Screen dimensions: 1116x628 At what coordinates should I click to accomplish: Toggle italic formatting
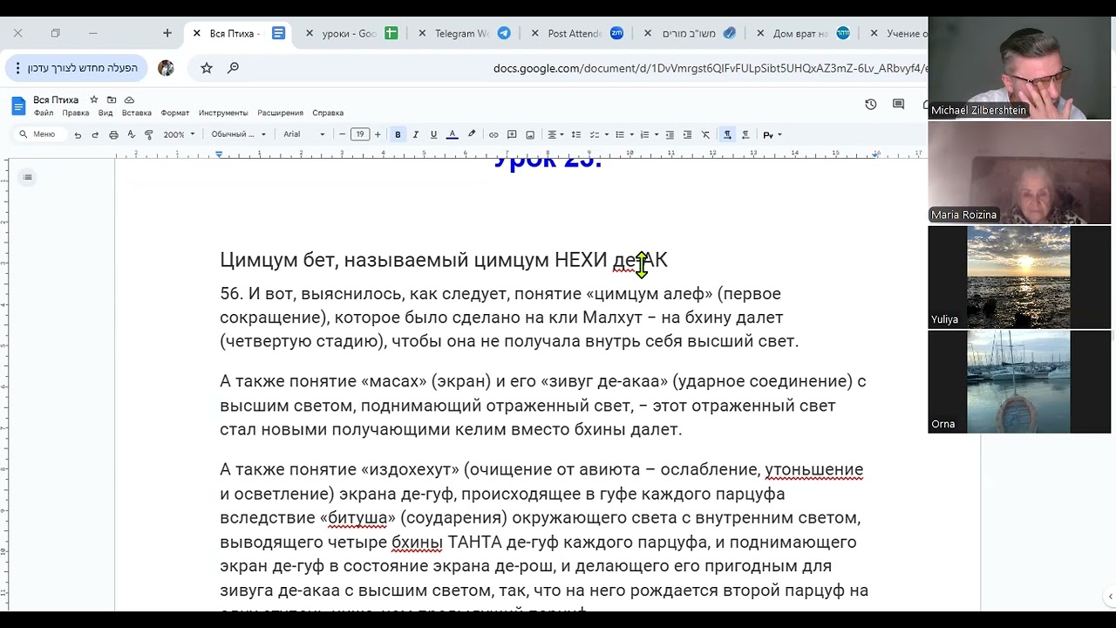(x=416, y=134)
